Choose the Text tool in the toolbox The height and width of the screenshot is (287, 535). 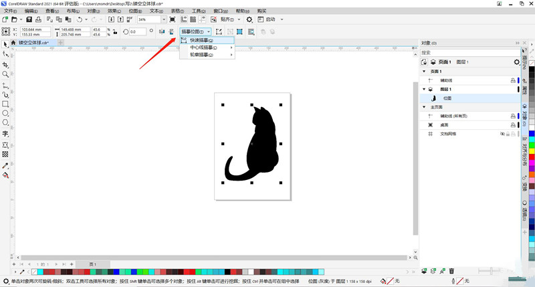pos(5,134)
